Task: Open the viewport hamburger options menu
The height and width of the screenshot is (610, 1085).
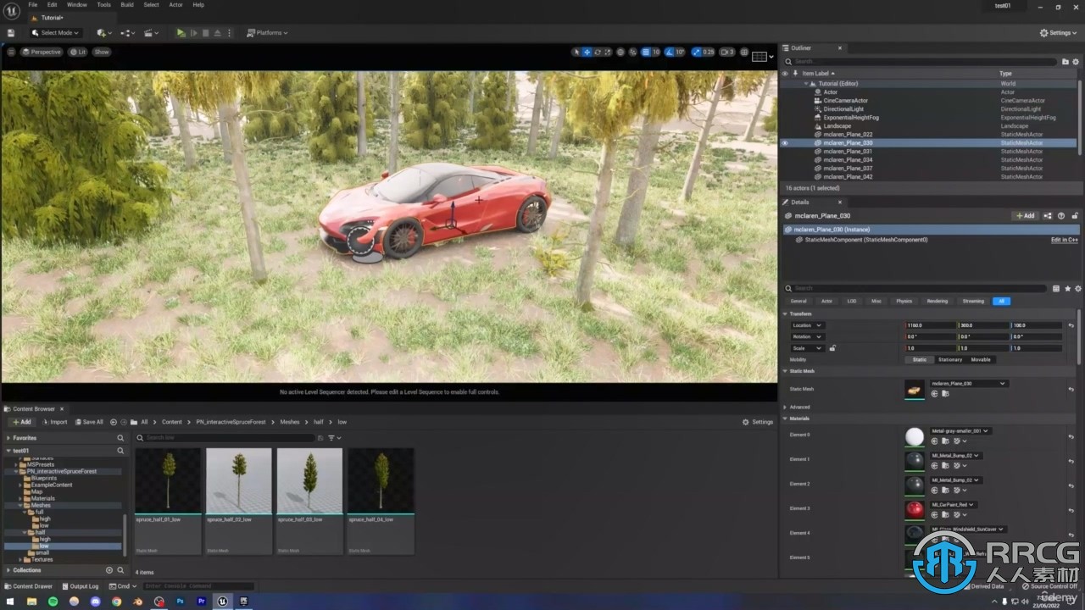Action: 11,53
